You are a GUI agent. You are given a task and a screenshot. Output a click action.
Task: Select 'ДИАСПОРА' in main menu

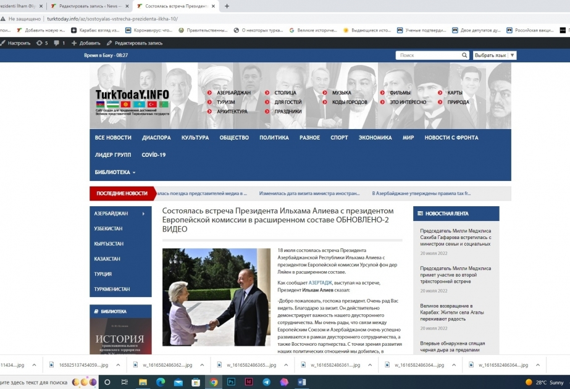tap(156, 138)
